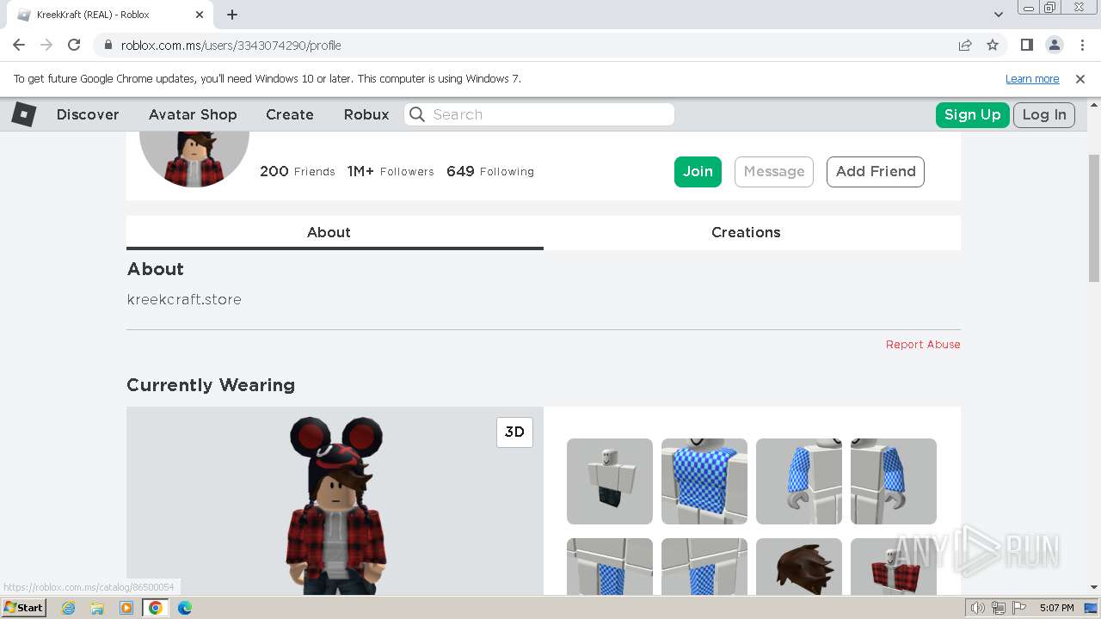Go forward in browser history
Image resolution: width=1101 pixels, height=619 pixels.
click(46, 45)
